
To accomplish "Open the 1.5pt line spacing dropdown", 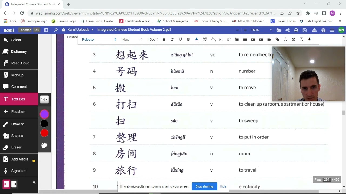I will tap(152, 40).
